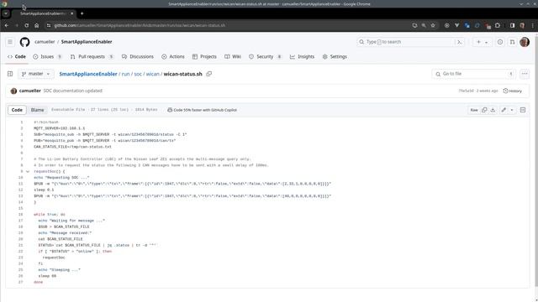Open the user avatar menu in GitHub header
The width and height of the screenshot is (538, 302).
click(x=525, y=42)
